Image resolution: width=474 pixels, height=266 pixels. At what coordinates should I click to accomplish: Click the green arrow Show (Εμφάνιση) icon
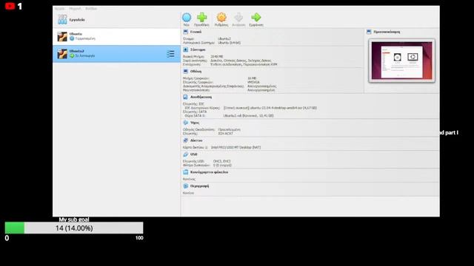[256, 18]
